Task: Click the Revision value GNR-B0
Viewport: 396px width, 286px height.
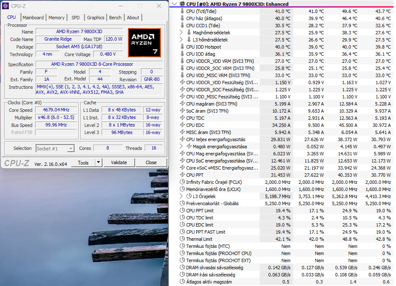Action: click(151, 79)
